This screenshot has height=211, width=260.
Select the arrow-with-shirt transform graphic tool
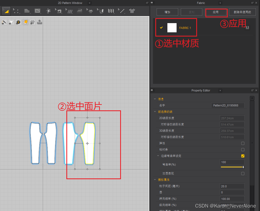click(x=90, y=11)
